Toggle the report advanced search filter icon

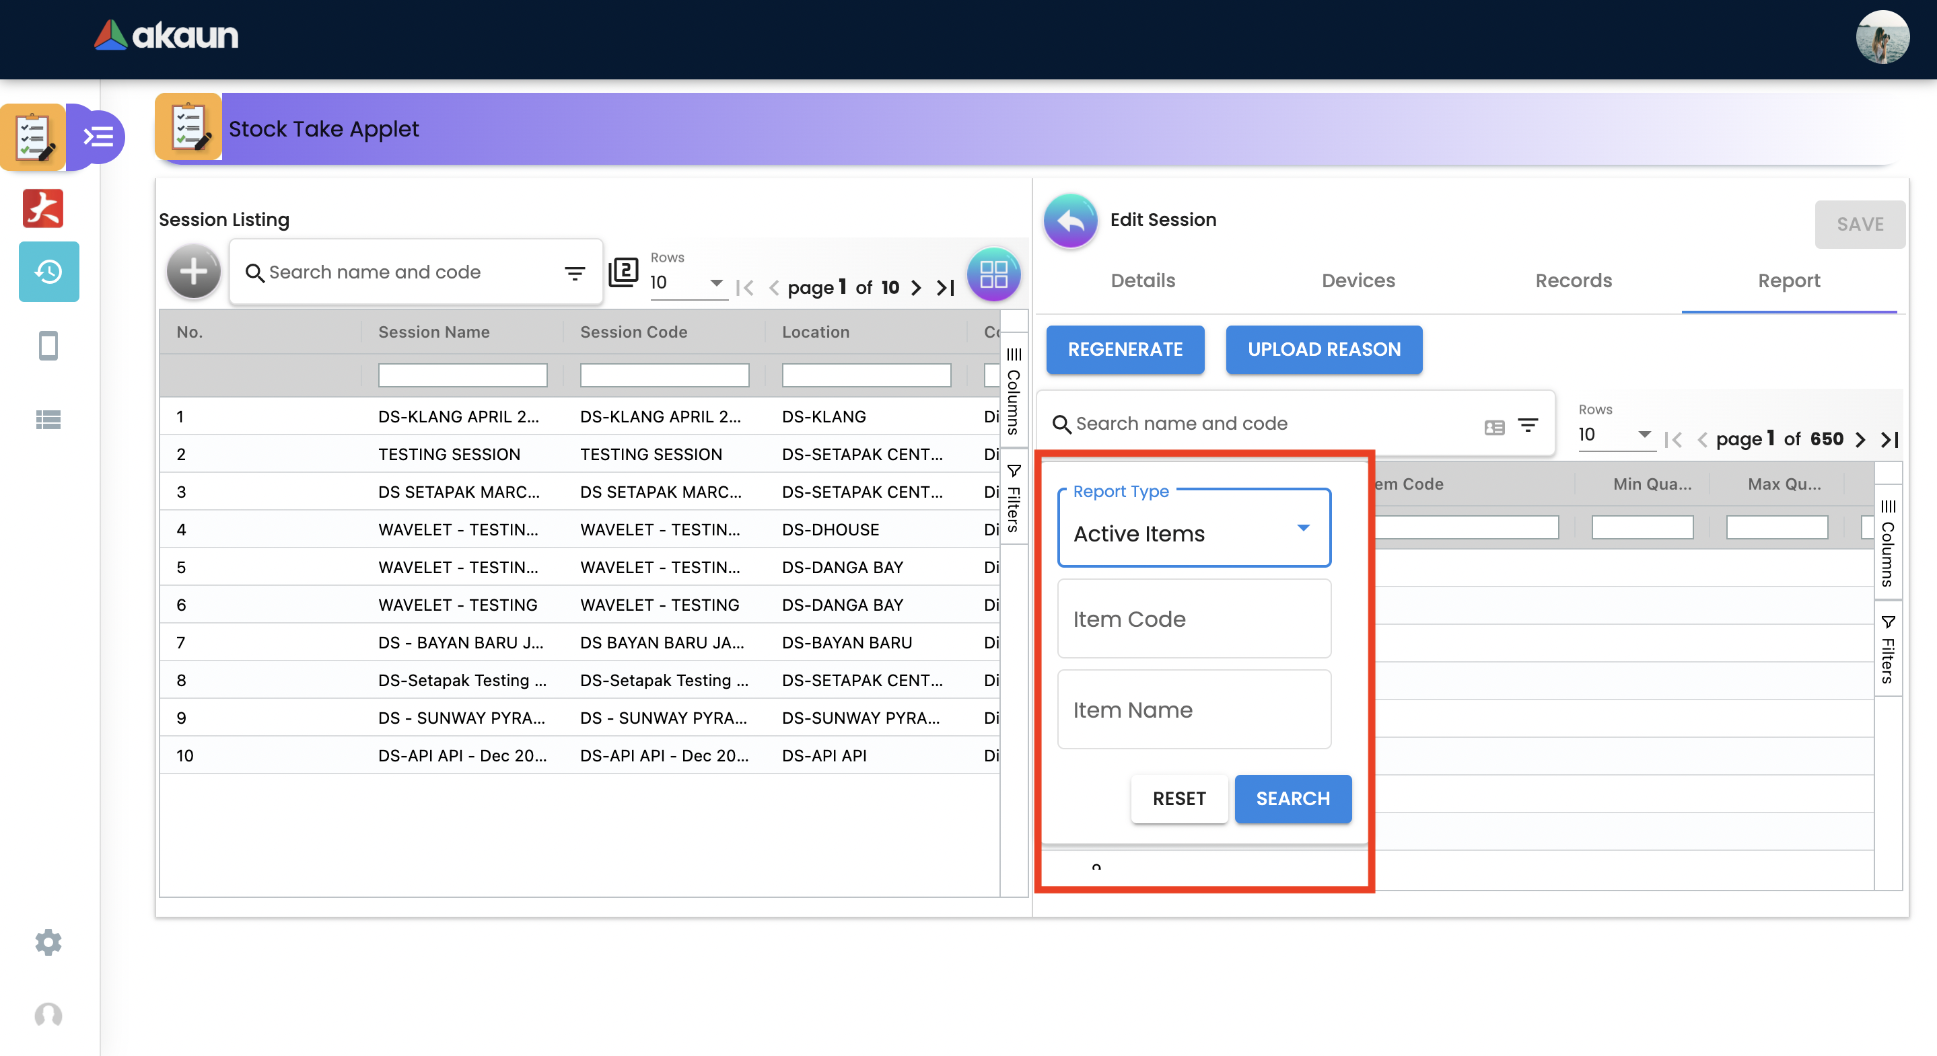click(x=1527, y=425)
